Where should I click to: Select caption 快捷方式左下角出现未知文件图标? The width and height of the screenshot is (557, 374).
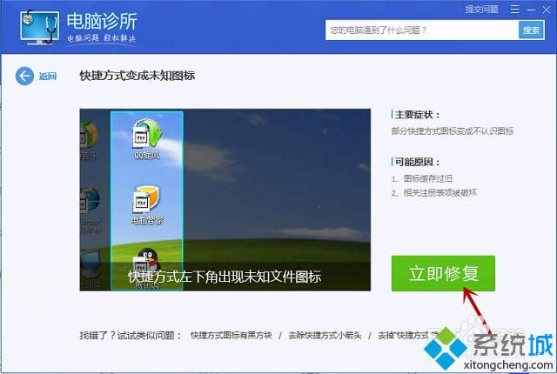[x=225, y=277]
